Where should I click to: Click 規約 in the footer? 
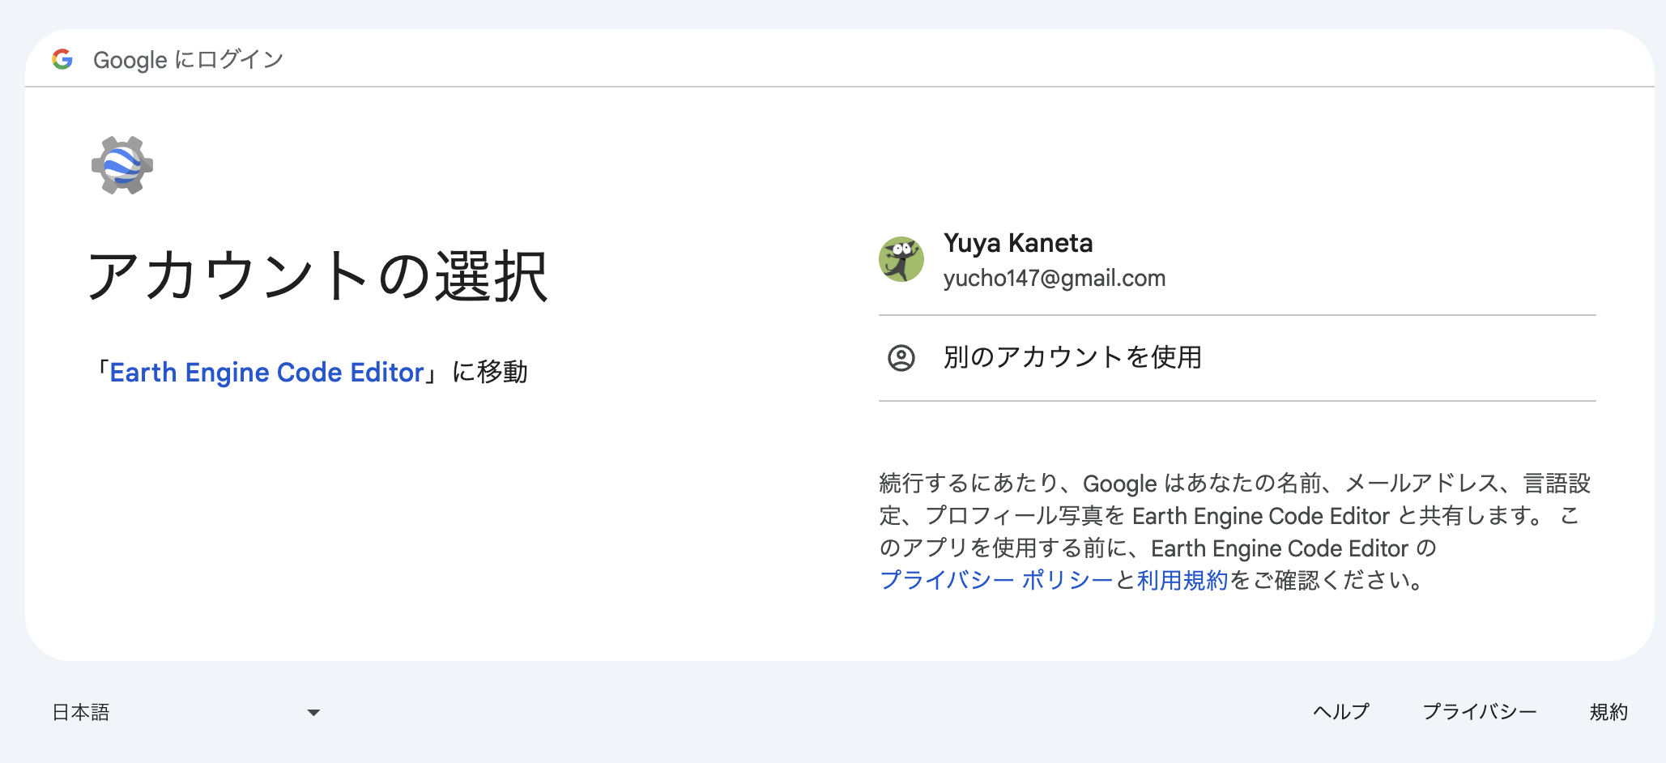1608,712
